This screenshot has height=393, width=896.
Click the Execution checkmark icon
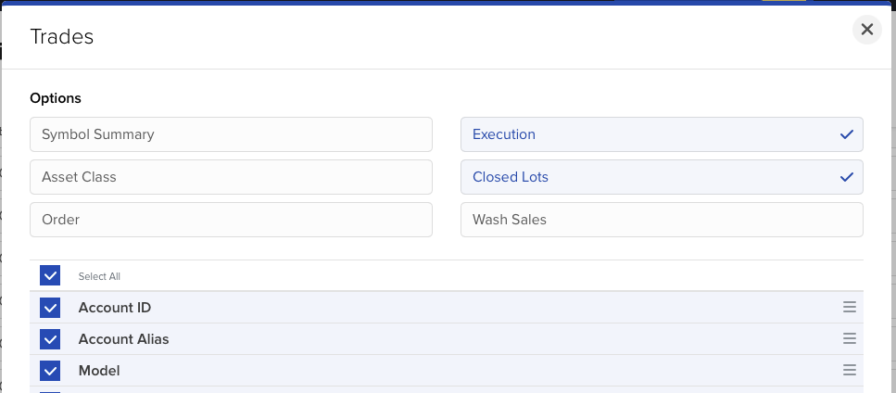846,134
